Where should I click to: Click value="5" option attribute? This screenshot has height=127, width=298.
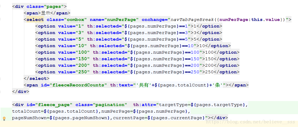71,39
